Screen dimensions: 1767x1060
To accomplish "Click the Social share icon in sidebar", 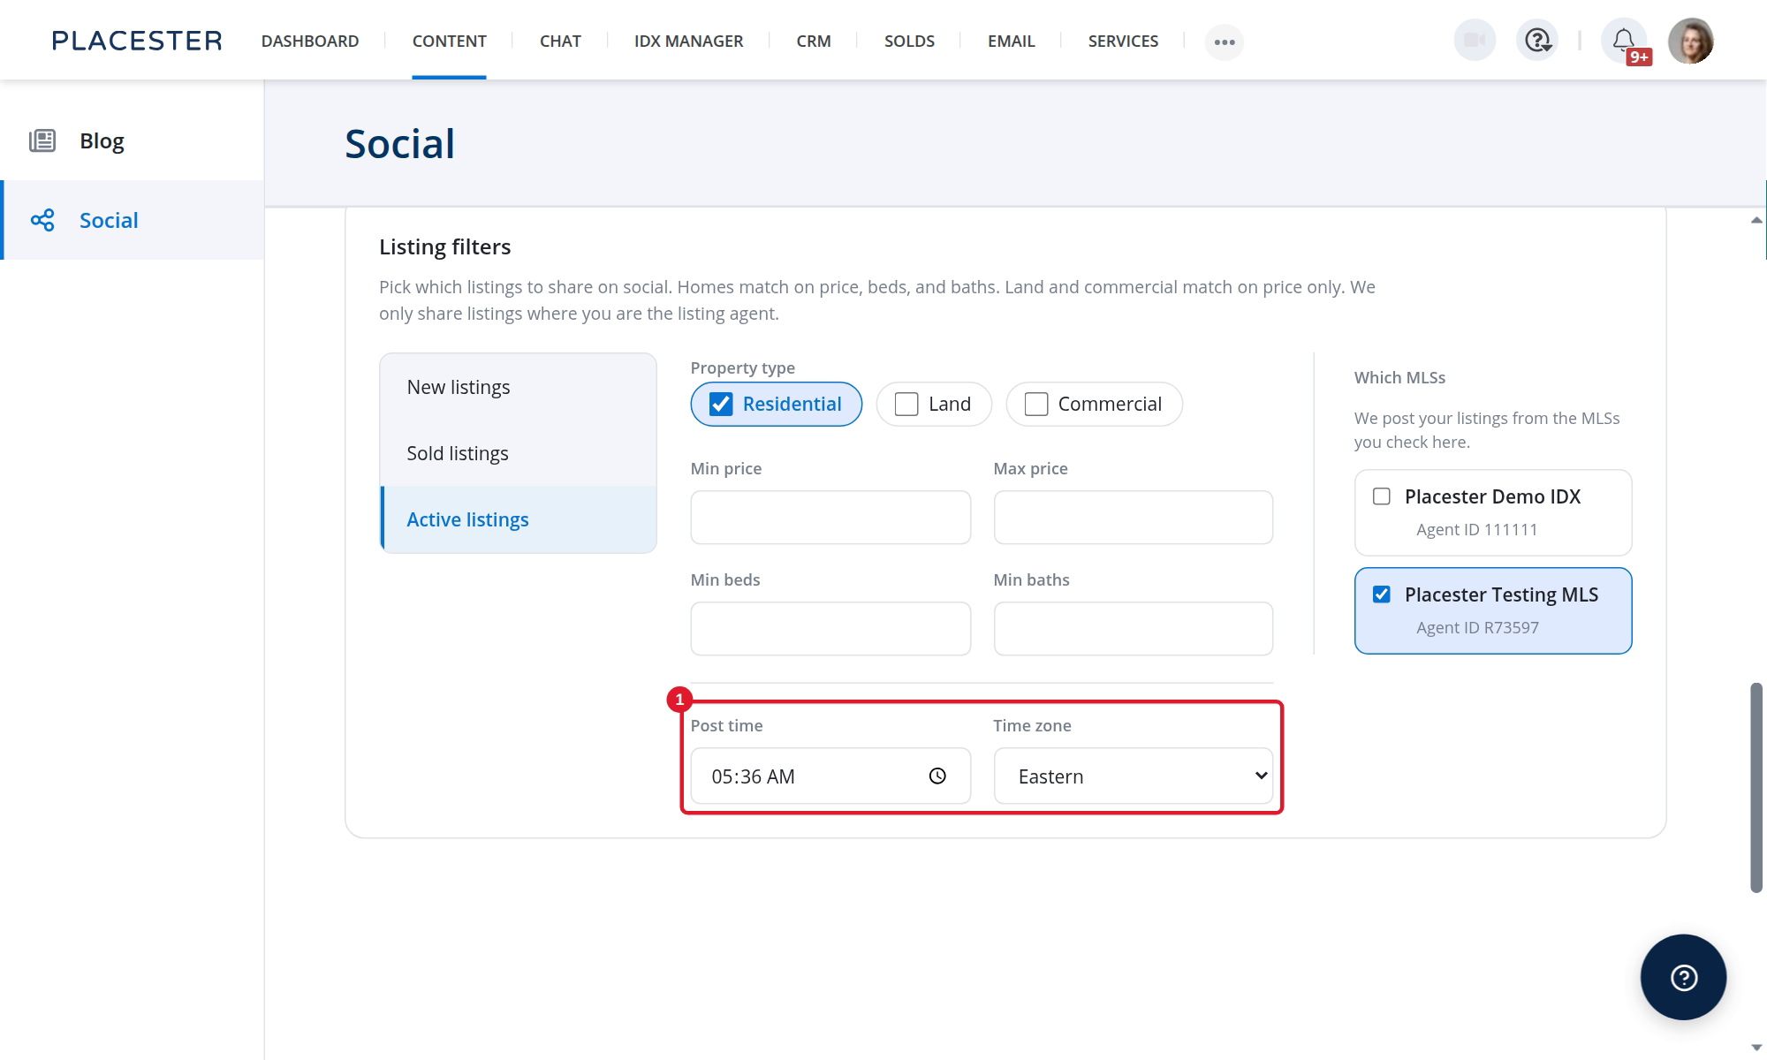I will pyautogui.click(x=42, y=220).
